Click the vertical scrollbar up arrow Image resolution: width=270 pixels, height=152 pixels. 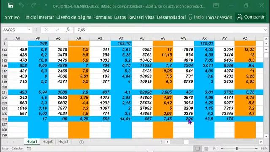266,49
